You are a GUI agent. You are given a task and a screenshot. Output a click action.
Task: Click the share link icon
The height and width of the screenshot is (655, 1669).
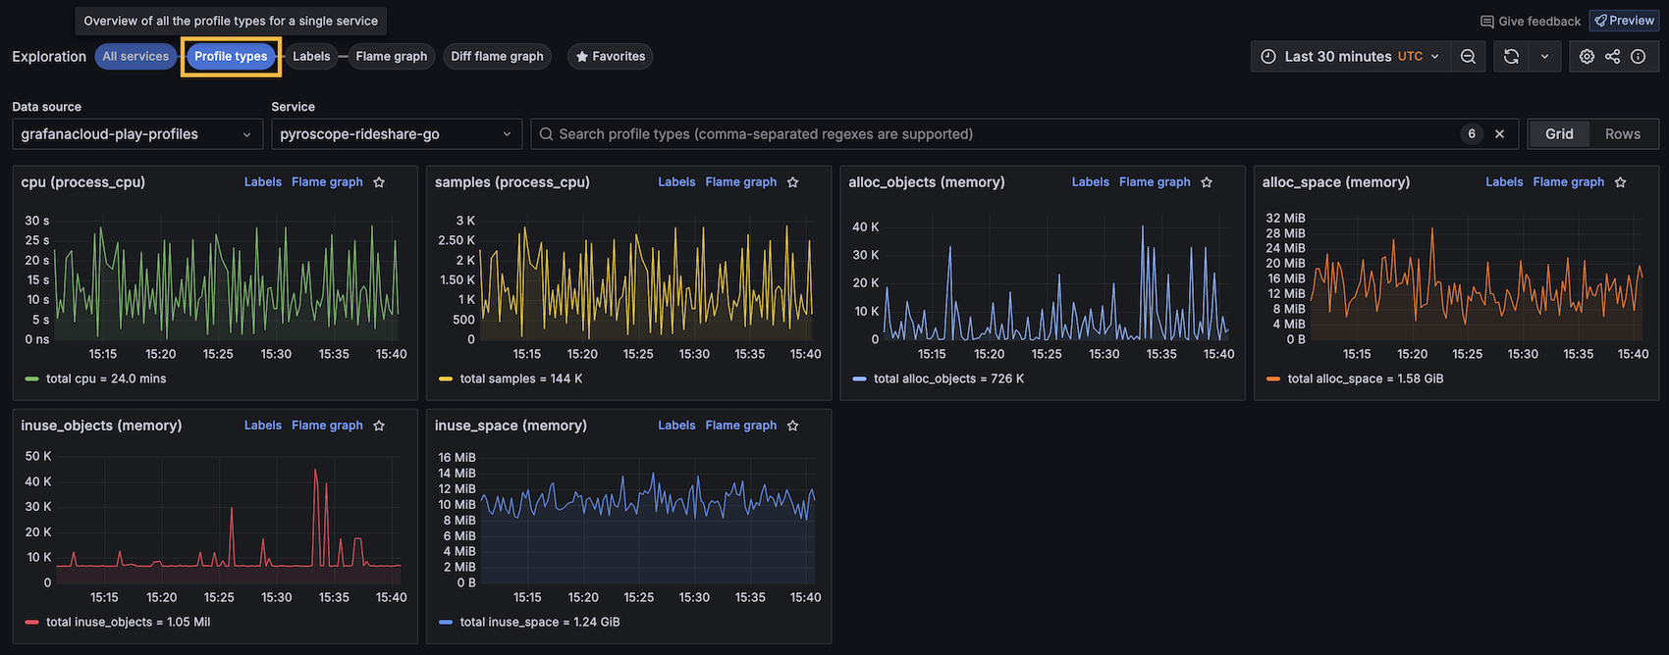coord(1612,57)
